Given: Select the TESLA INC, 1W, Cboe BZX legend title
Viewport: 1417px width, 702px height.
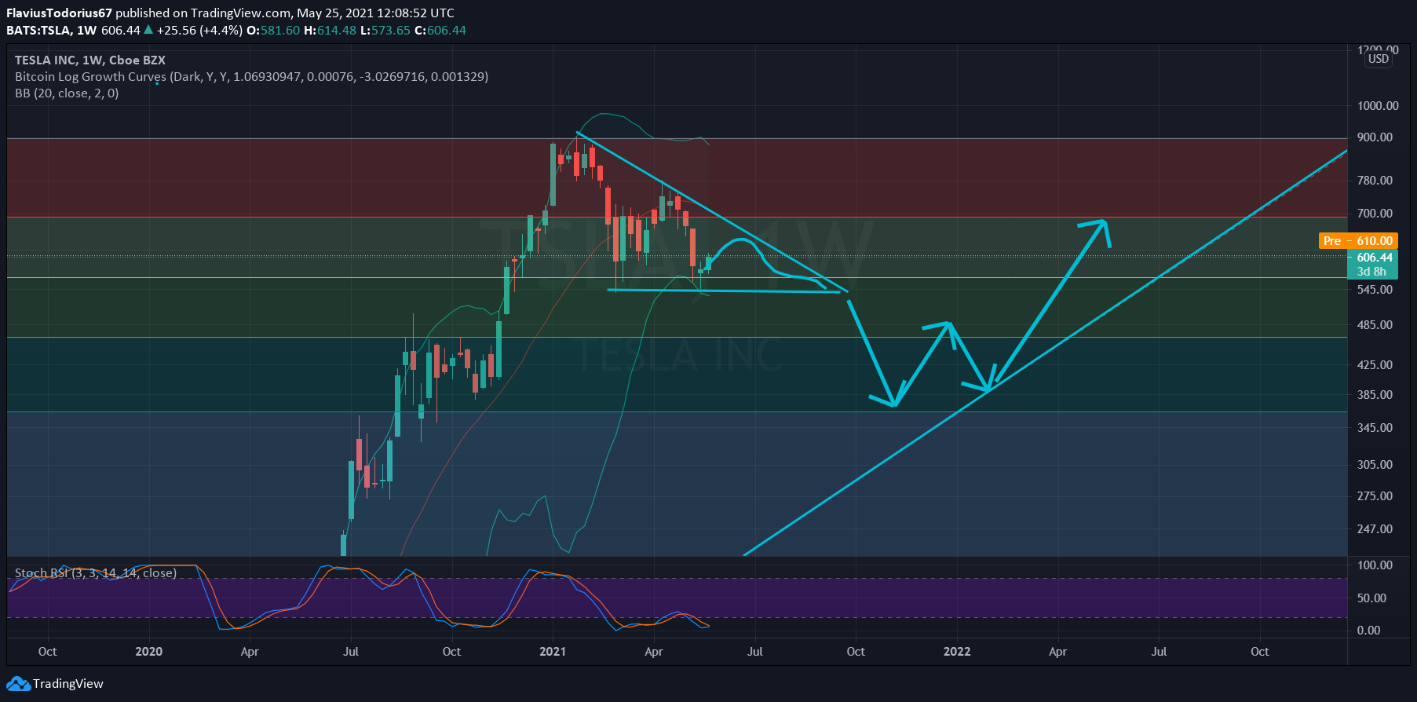Looking at the screenshot, I should pyautogui.click(x=90, y=60).
